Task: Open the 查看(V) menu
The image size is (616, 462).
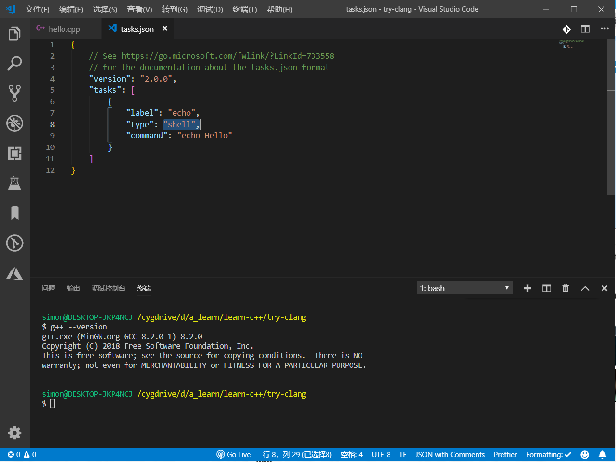Action: (x=139, y=9)
